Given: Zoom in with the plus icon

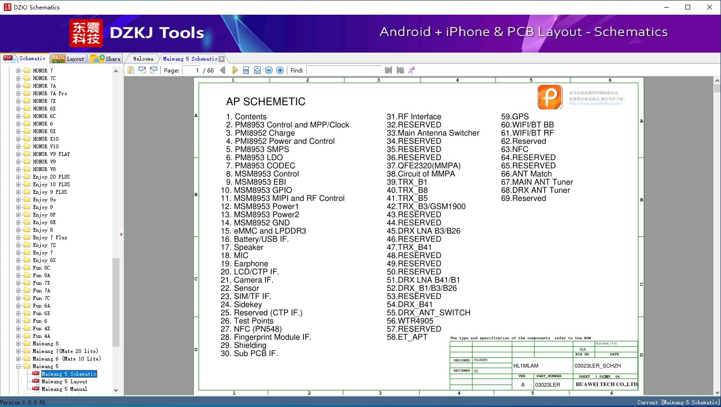Looking at the screenshot, I should [x=280, y=70].
